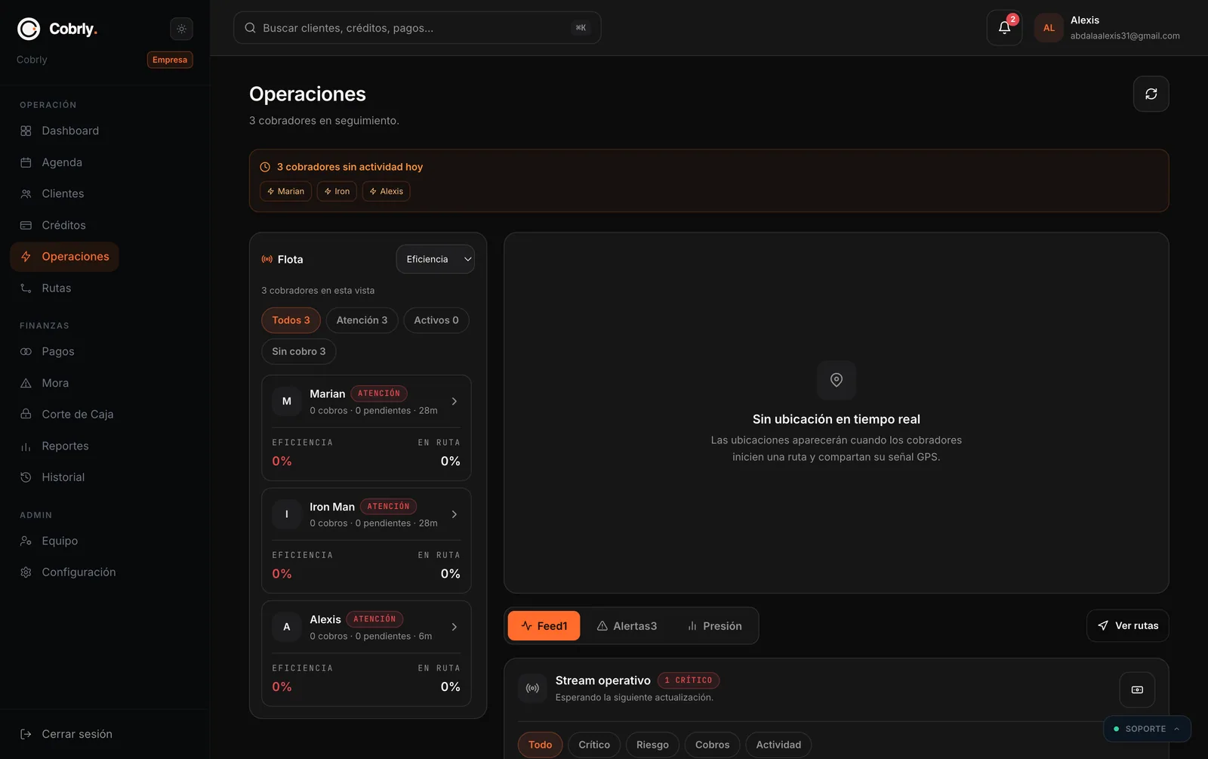Image resolution: width=1208 pixels, height=759 pixels.
Task: Expand Iron Man's card chevron
Action: [x=454, y=514]
